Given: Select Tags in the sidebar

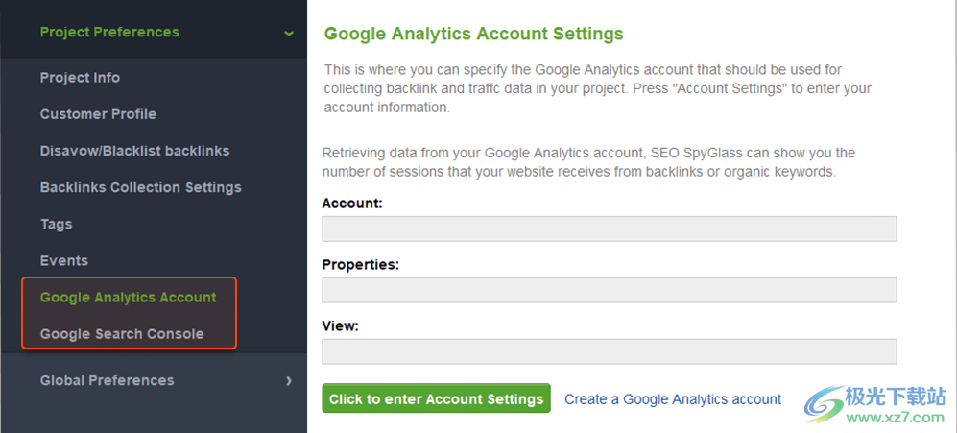Looking at the screenshot, I should click(x=56, y=224).
